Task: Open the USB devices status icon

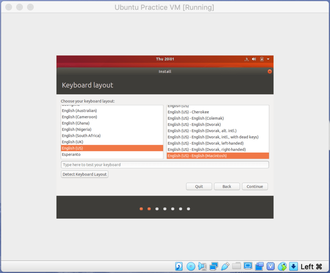Action: (225, 266)
